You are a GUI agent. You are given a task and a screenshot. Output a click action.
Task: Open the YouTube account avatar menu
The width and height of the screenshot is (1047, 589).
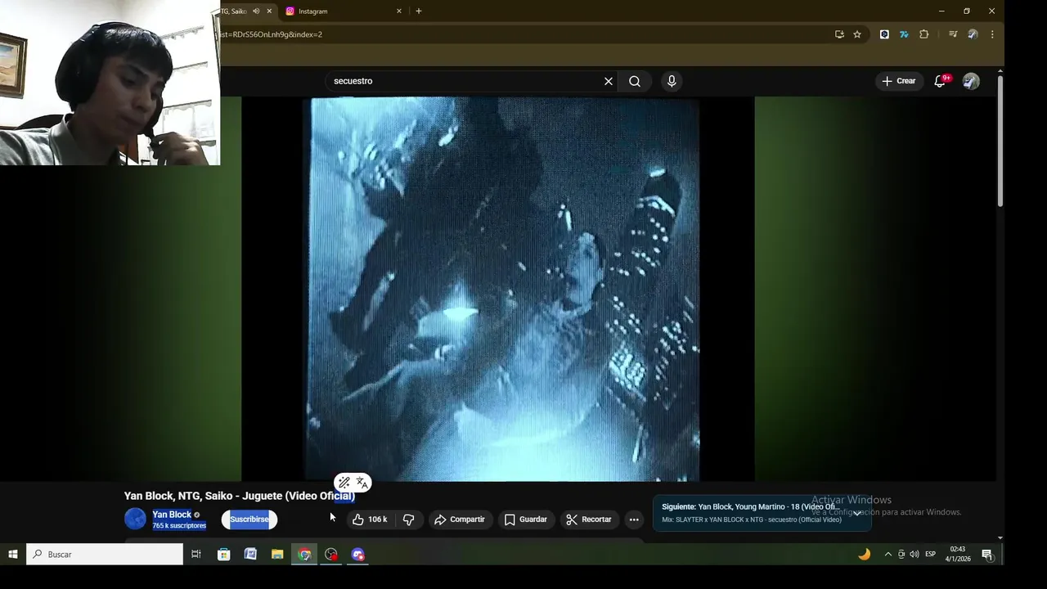tap(971, 81)
